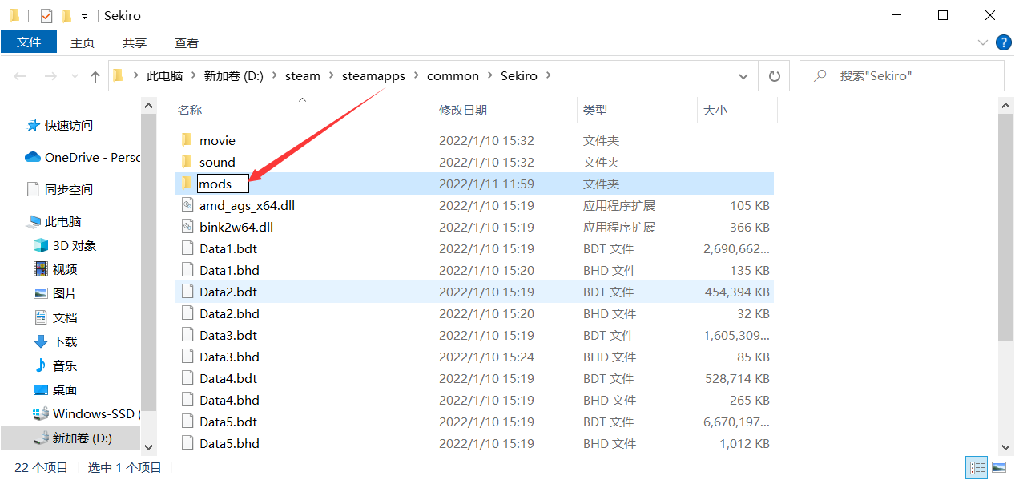Open the Customize Quick Access Toolbar dropdown

(x=84, y=16)
